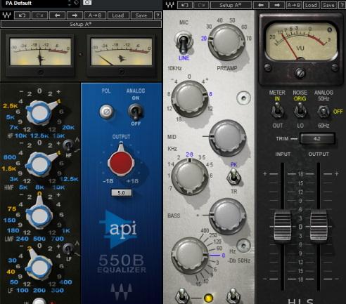Screen dimensions: 346x304
Task: Flip the bottom-right toggle switch on HLS
Action: coord(233,297)
